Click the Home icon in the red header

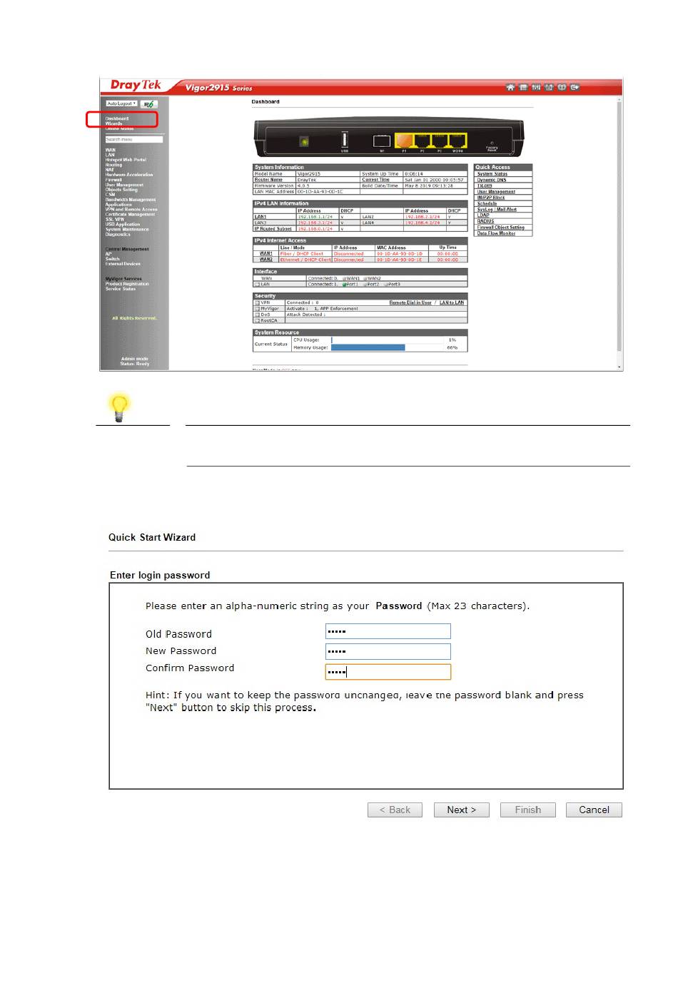click(x=510, y=88)
